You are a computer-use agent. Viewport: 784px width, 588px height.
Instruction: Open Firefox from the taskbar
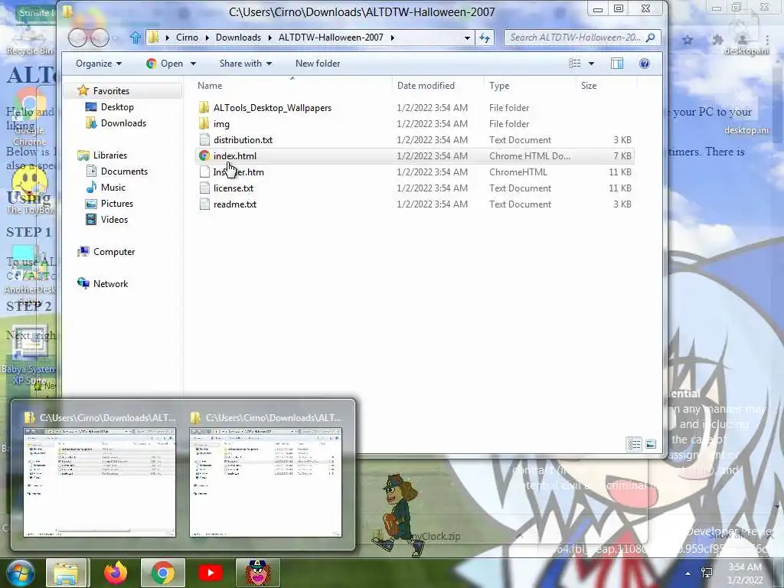[x=116, y=573]
